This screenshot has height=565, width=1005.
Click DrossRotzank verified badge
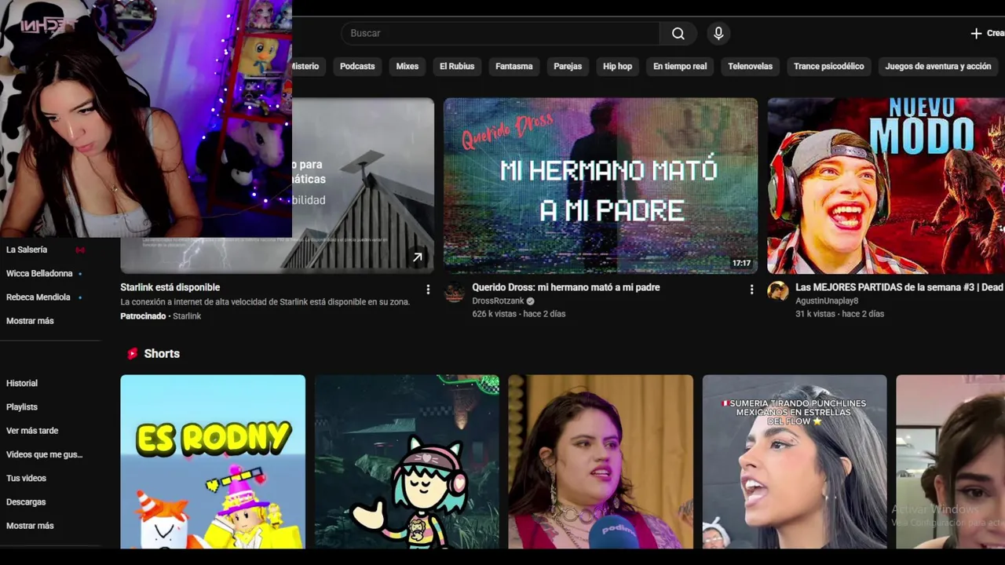(530, 301)
